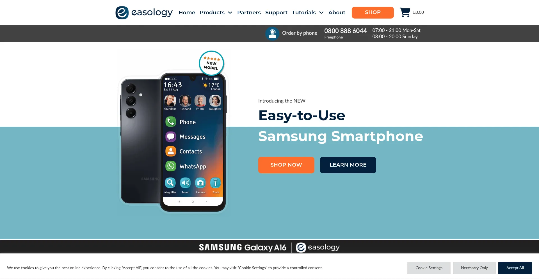539x279 pixels.
Task: Click the WhatsApp icon on phone screen
Action: [171, 166]
